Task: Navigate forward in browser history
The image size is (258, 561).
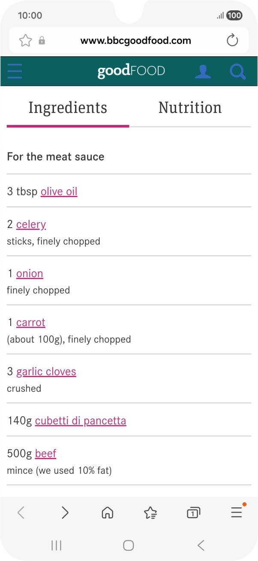Action: click(65, 512)
